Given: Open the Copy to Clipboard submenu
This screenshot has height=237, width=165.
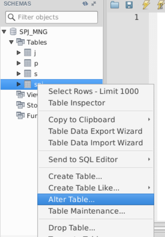Looking at the screenshot, I should click(96, 120).
